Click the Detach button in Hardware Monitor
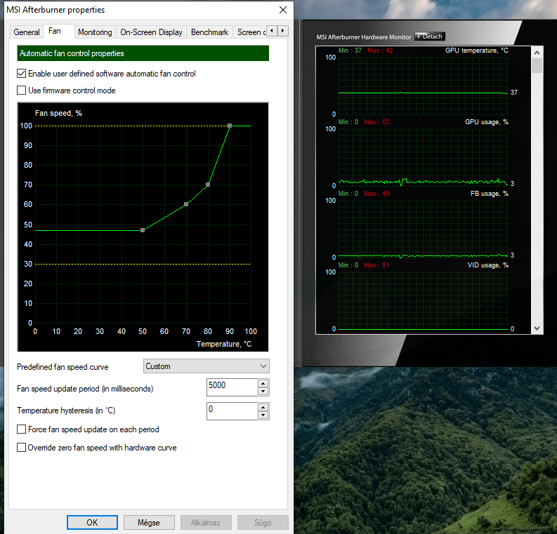Screen dimensions: 557x534 coord(430,36)
